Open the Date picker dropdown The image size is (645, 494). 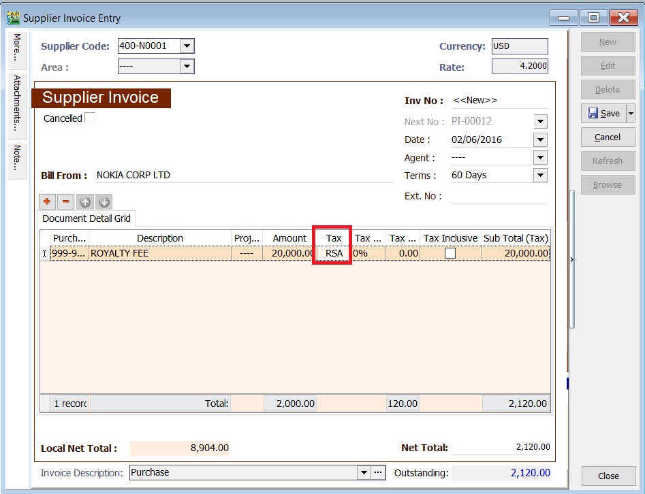(x=540, y=139)
